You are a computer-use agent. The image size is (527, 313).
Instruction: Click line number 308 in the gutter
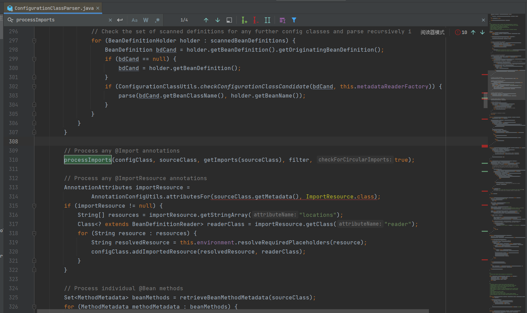click(13, 142)
